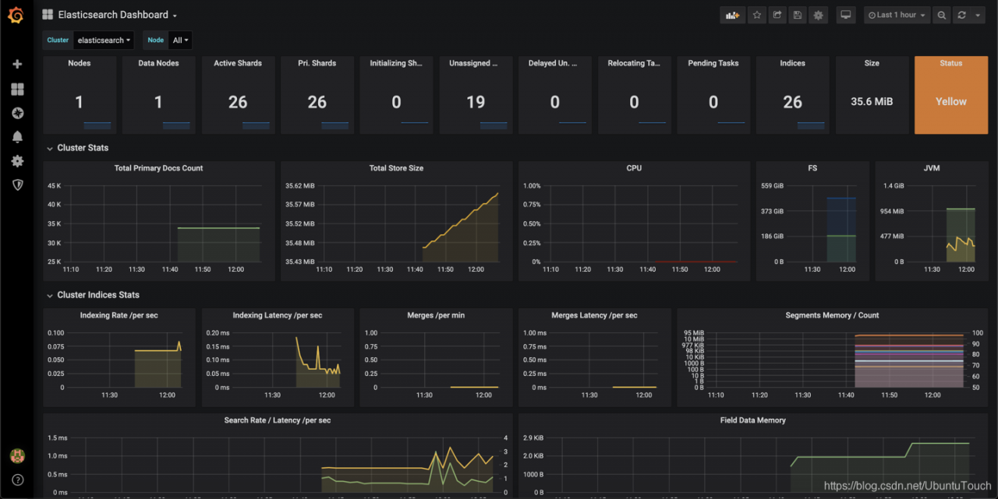Open Merges /per min panel menu
Image resolution: width=998 pixels, height=499 pixels.
point(436,315)
